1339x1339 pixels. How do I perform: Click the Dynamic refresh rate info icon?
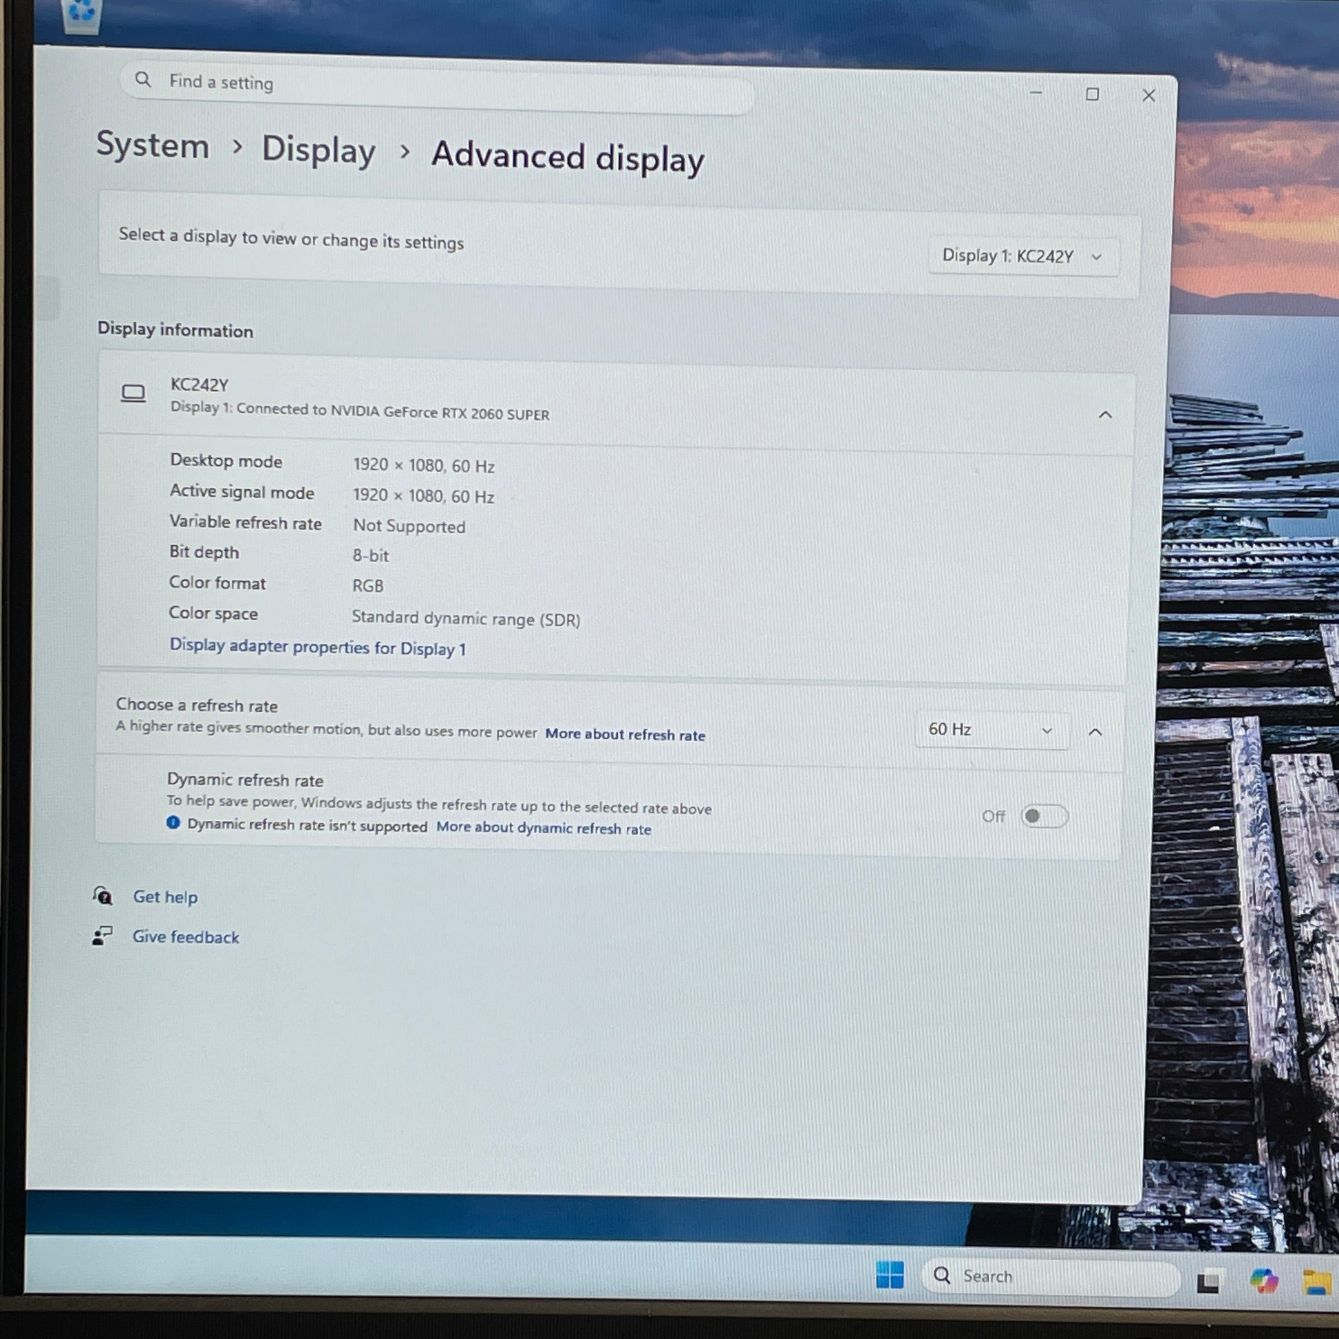tap(173, 823)
